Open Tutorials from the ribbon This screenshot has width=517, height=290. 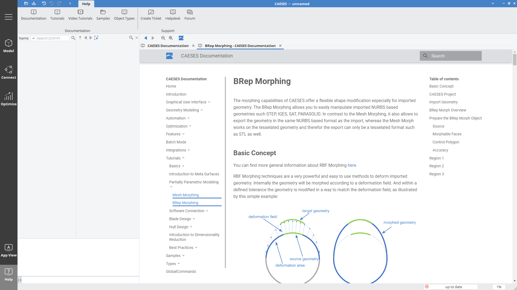click(x=57, y=15)
